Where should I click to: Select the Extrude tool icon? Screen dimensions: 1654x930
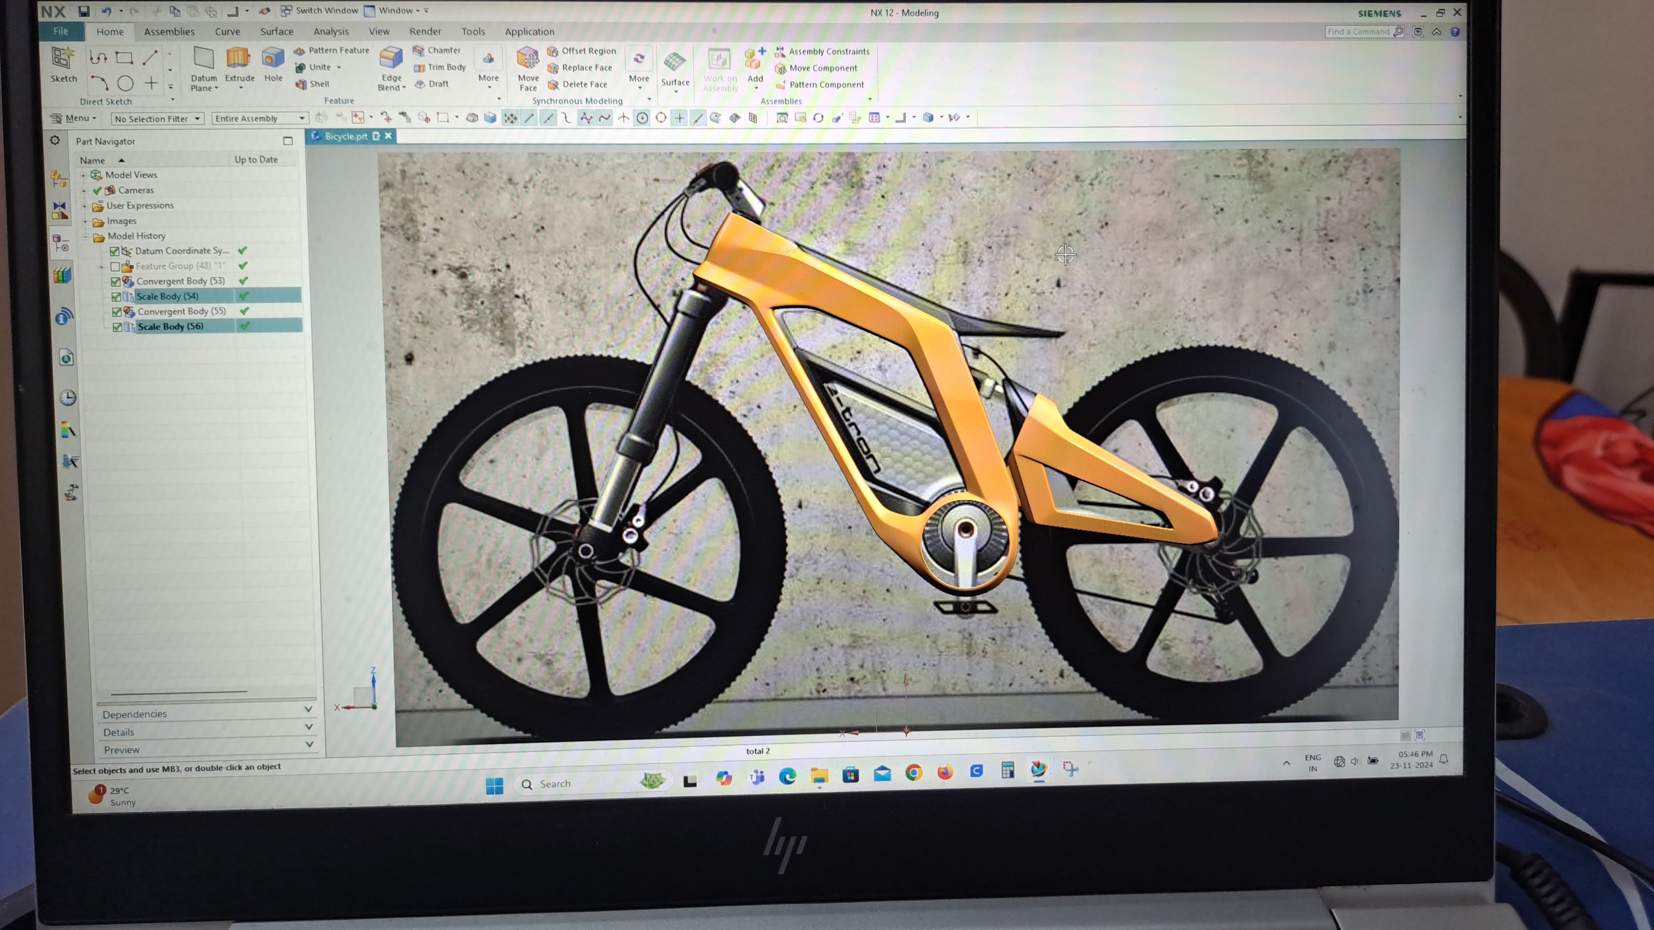239,59
